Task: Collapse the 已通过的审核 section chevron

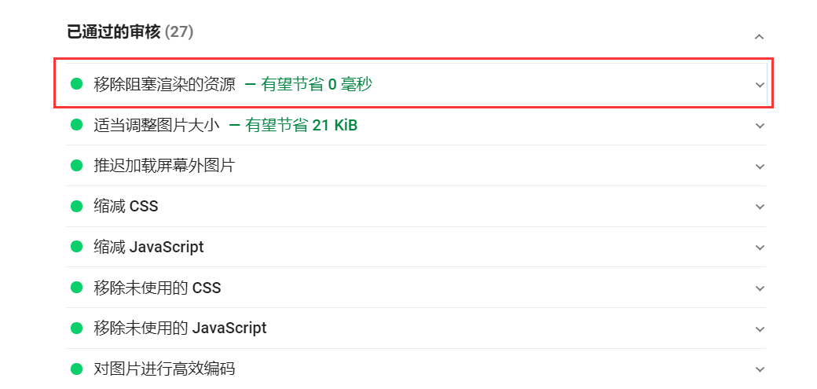Action: coord(758,36)
